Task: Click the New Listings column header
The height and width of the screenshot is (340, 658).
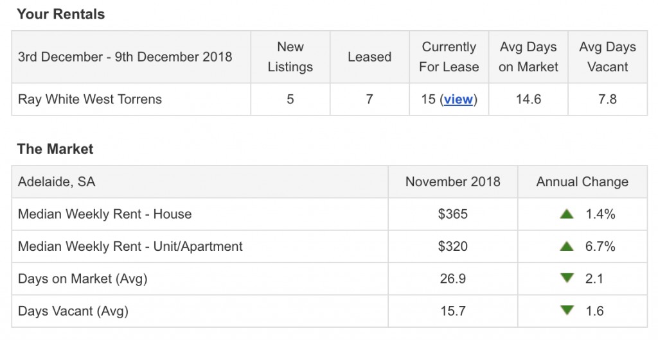Action: 290,57
